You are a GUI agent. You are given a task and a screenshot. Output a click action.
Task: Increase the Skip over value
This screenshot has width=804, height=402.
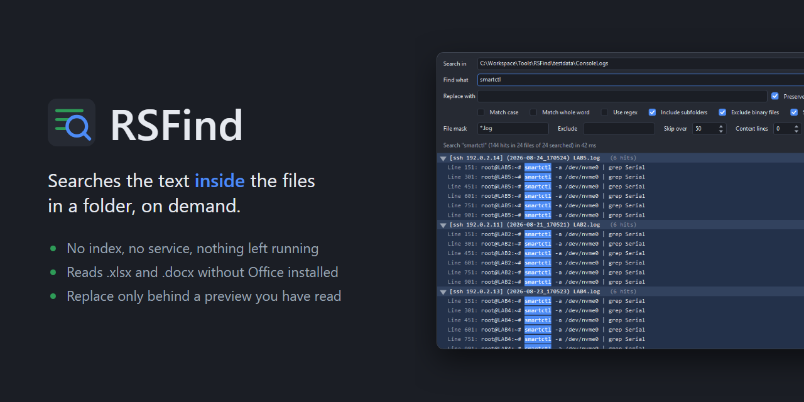[721, 126]
